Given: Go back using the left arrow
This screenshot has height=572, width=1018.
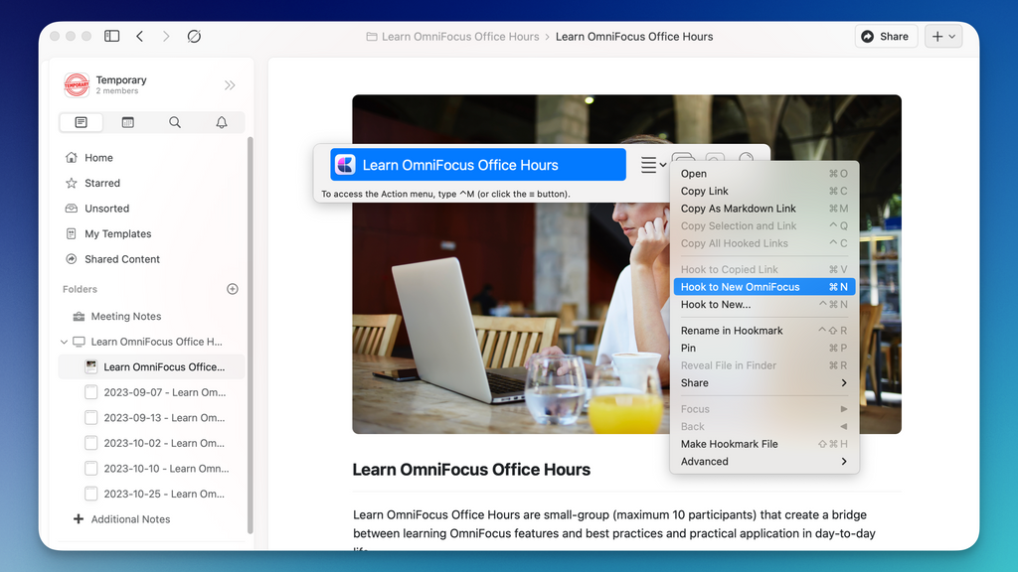Looking at the screenshot, I should pos(139,37).
